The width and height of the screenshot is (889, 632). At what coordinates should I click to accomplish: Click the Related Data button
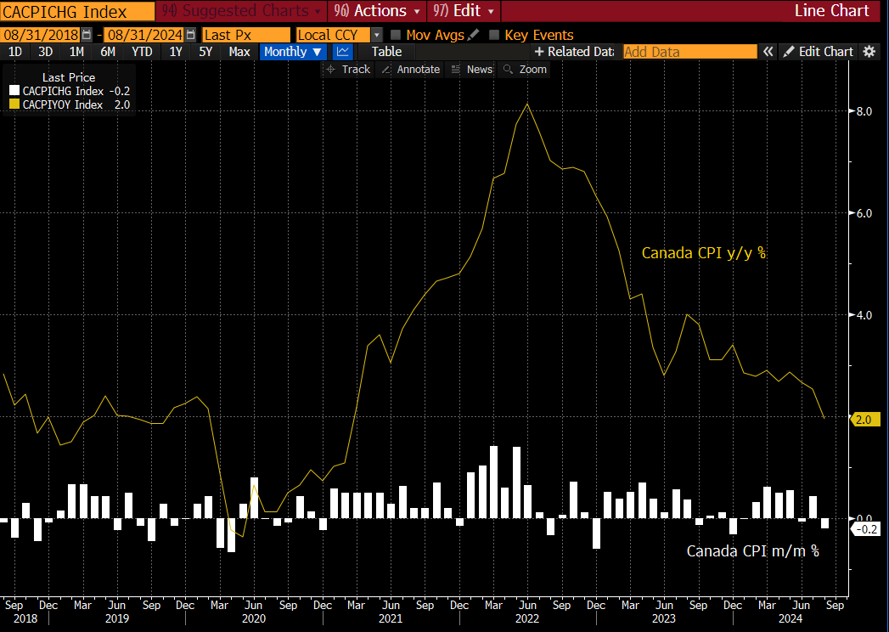(574, 52)
